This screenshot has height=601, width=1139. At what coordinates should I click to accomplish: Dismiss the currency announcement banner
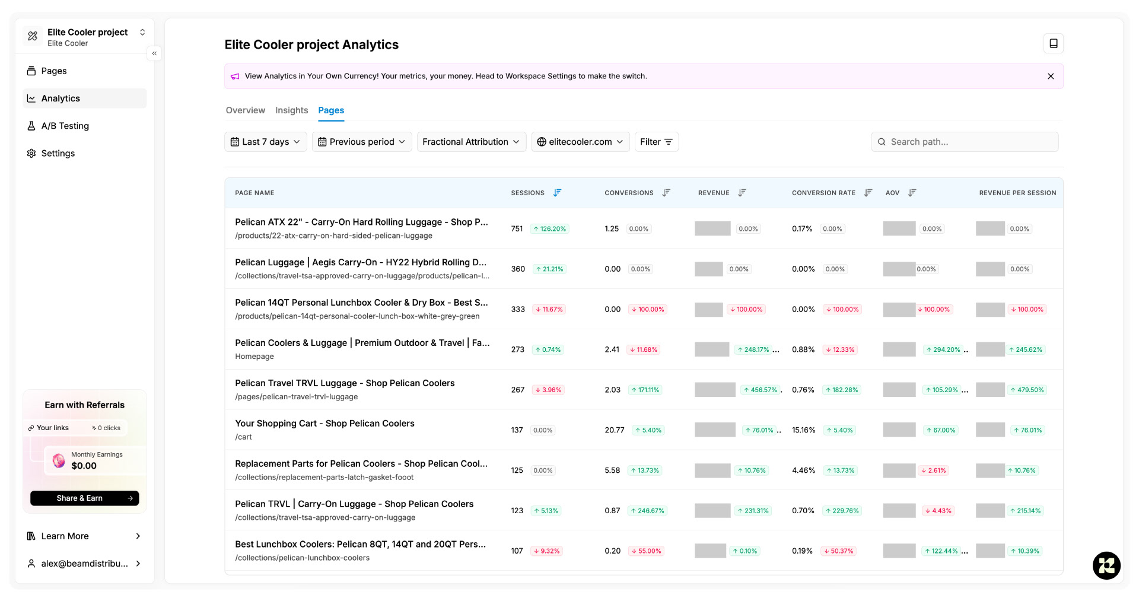tap(1051, 77)
